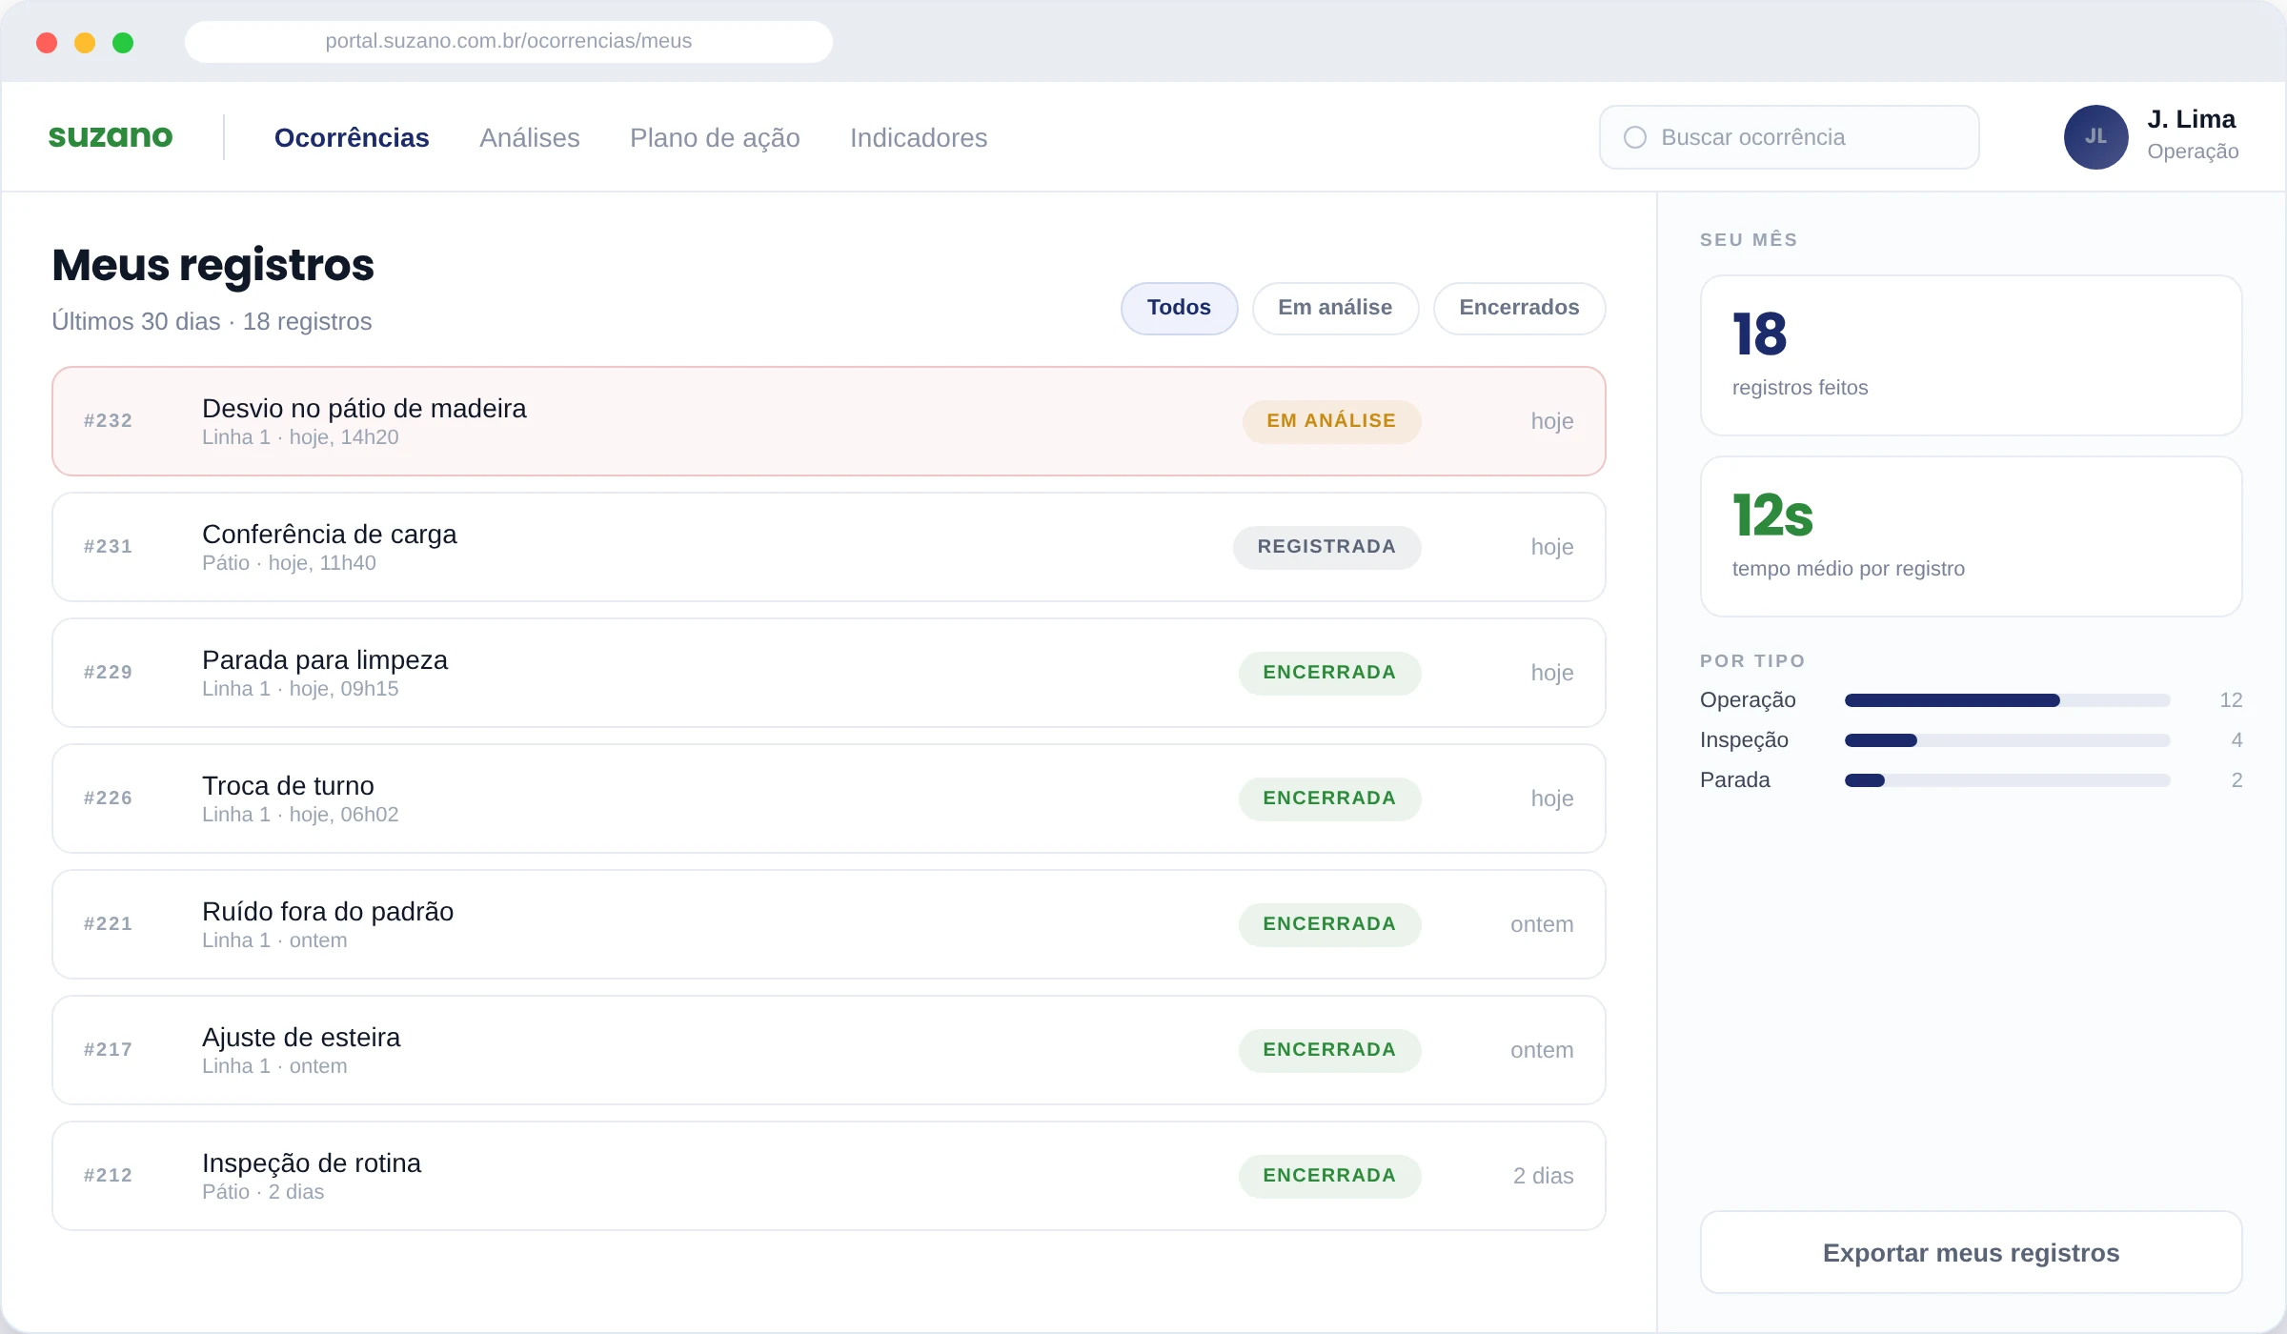This screenshot has height=1334, width=2287.
Task: Click the J. Lima user name
Action: (2191, 119)
